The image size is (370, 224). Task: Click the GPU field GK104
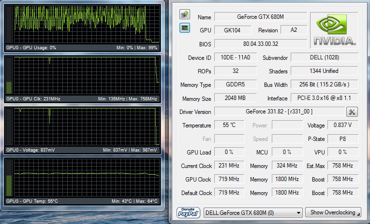tap(233, 30)
